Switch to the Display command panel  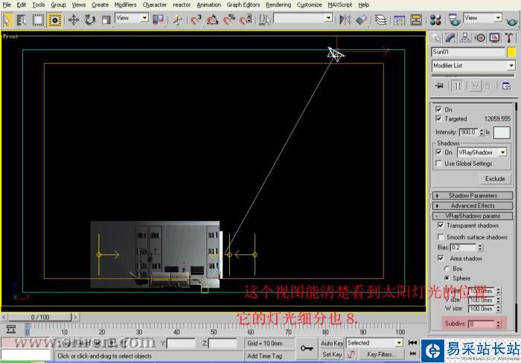tap(494, 38)
